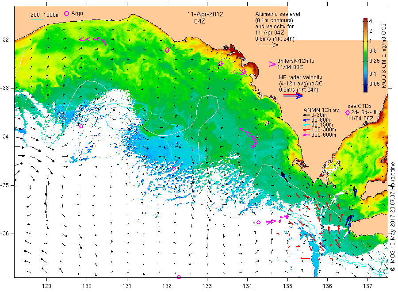The height and width of the screenshot is (292, 398).
Task: Click the 'Altimetric sealevel' legend heading
Action: pos(278,14)
